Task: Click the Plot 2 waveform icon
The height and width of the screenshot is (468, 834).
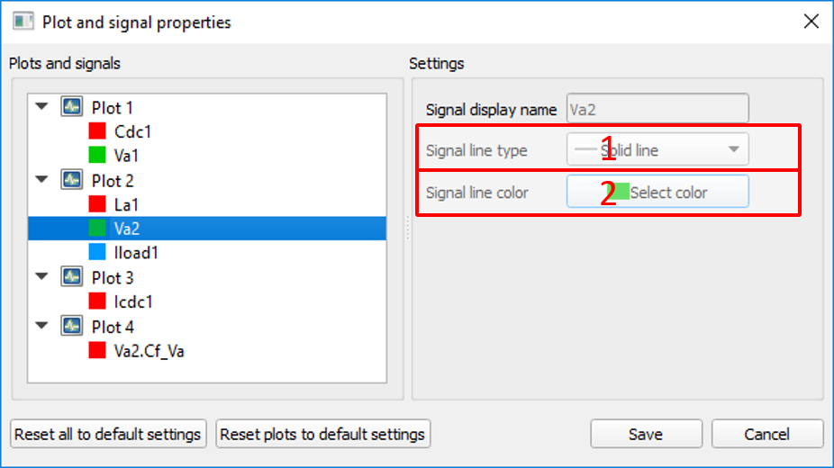Action: tap(71, 180)
